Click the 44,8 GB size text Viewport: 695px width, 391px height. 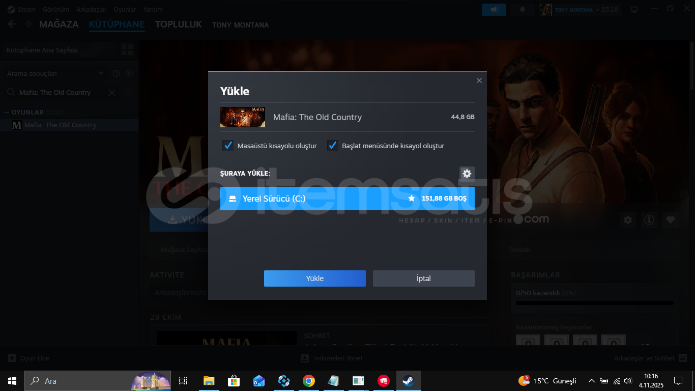point(462,117)
